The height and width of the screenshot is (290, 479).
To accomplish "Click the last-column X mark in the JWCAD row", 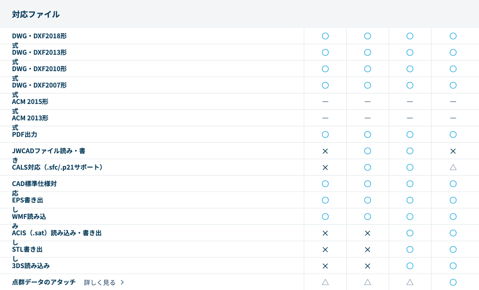I will pos(453,151).
